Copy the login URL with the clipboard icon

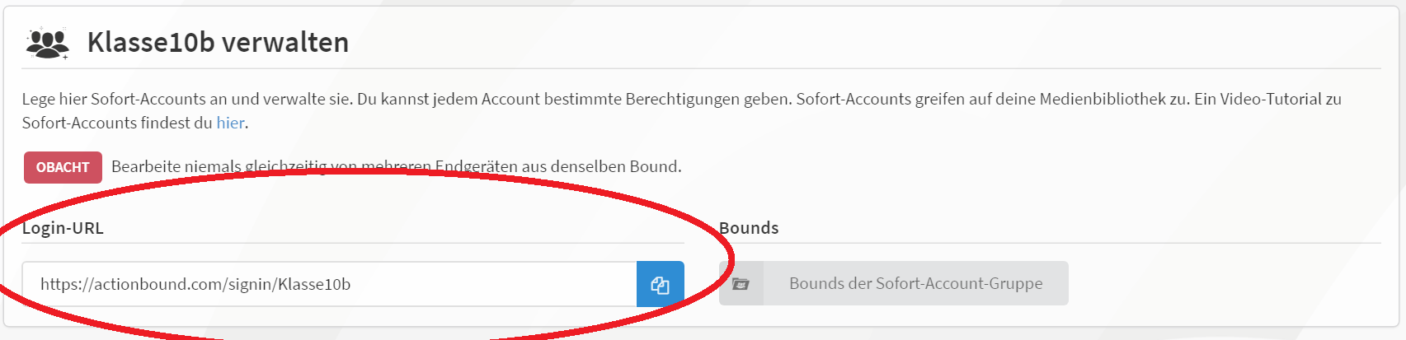click(x=660, y=285)
